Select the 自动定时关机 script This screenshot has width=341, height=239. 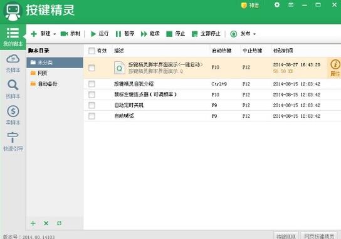(x=129, y=105)
